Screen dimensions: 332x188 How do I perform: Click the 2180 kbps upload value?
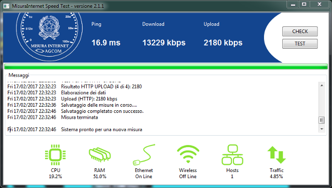(223, 42)
